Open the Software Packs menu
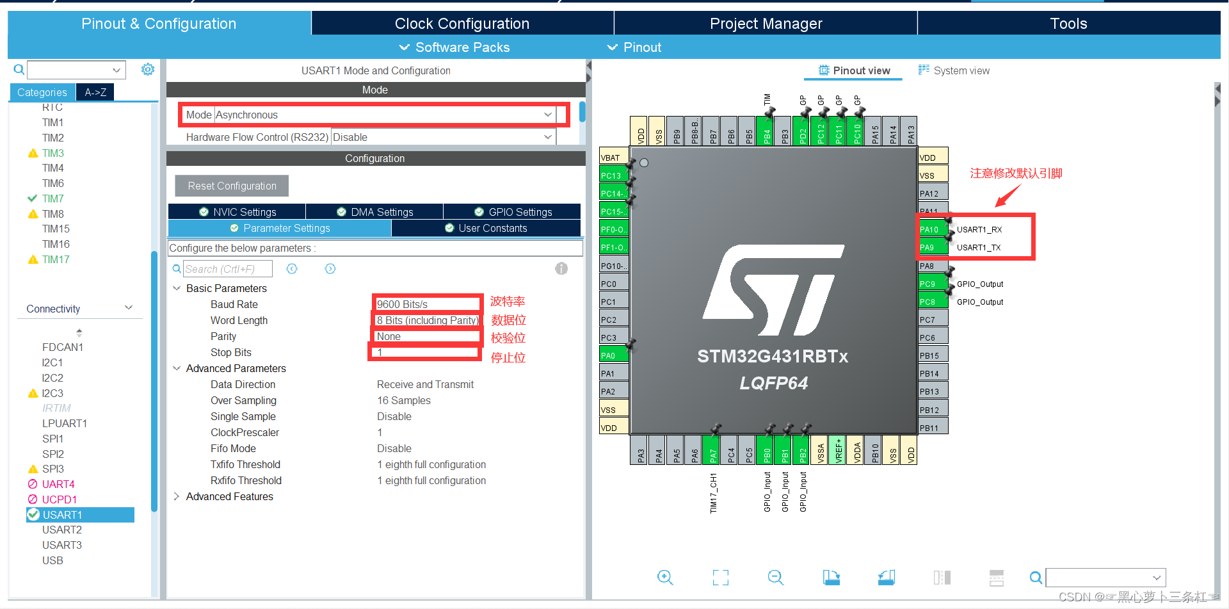The image size is (1229, 609). (x=454, y=47)
